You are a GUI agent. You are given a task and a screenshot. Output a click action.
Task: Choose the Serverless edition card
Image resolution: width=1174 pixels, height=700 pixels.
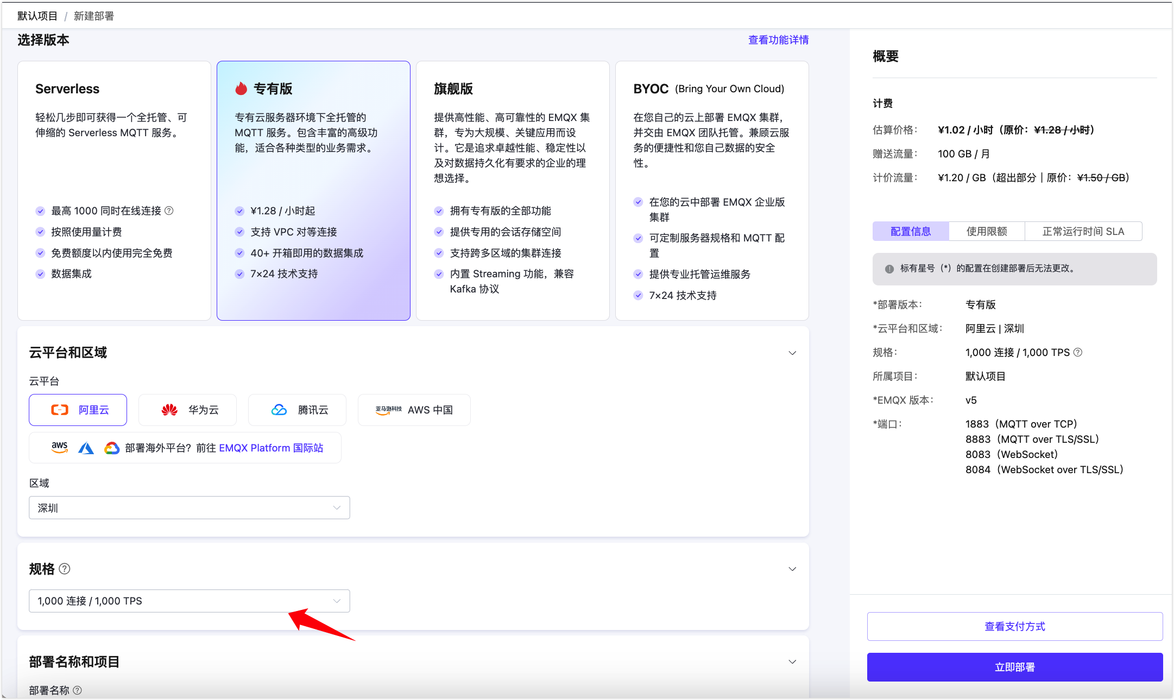point(114,190)
